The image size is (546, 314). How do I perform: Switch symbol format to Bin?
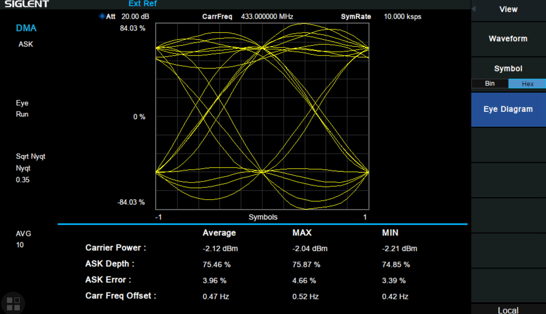point(490,83)
